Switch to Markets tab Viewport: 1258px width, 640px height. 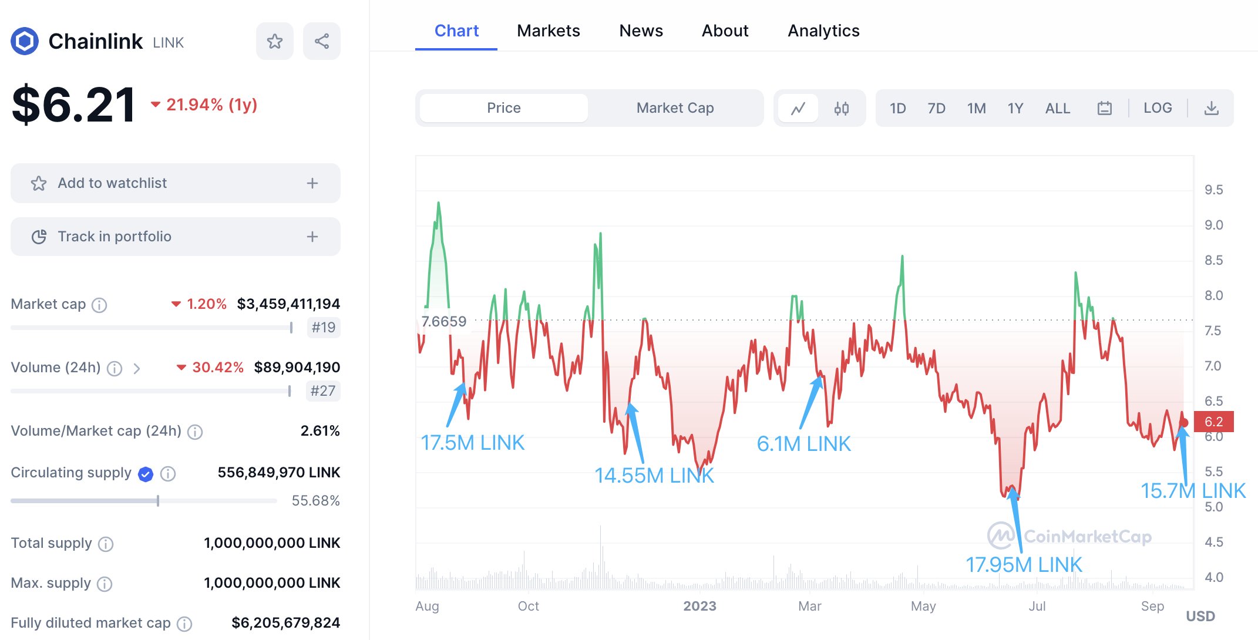coord(548,31)
